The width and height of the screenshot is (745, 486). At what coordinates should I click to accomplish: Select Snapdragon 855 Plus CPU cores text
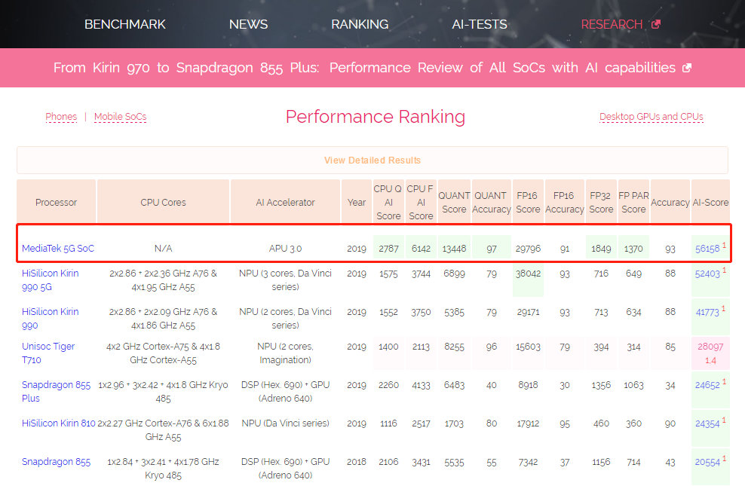point(163,391)
